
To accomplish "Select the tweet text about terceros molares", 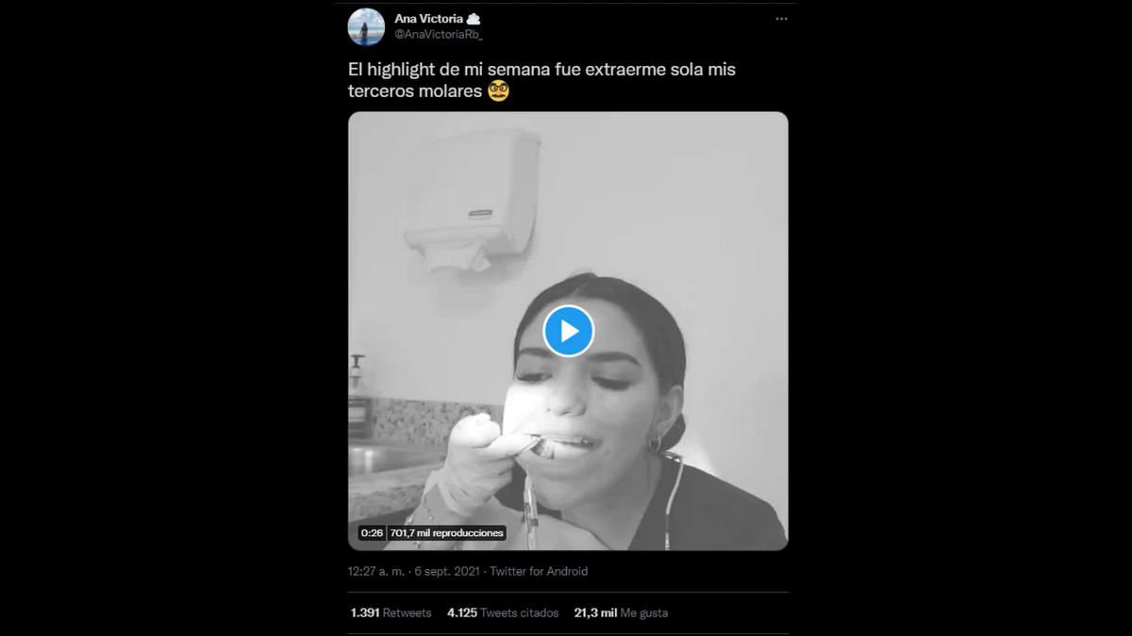I will [538, 80].
